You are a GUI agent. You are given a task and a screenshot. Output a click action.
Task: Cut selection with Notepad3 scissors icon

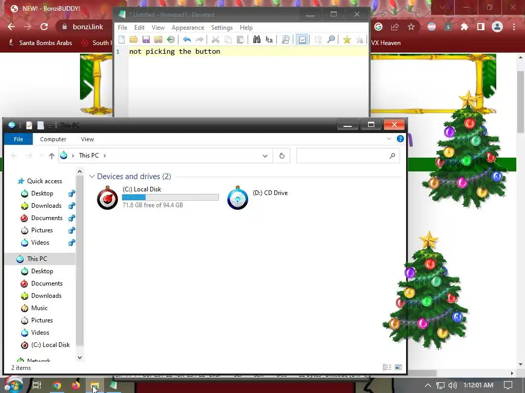(215, 40)
